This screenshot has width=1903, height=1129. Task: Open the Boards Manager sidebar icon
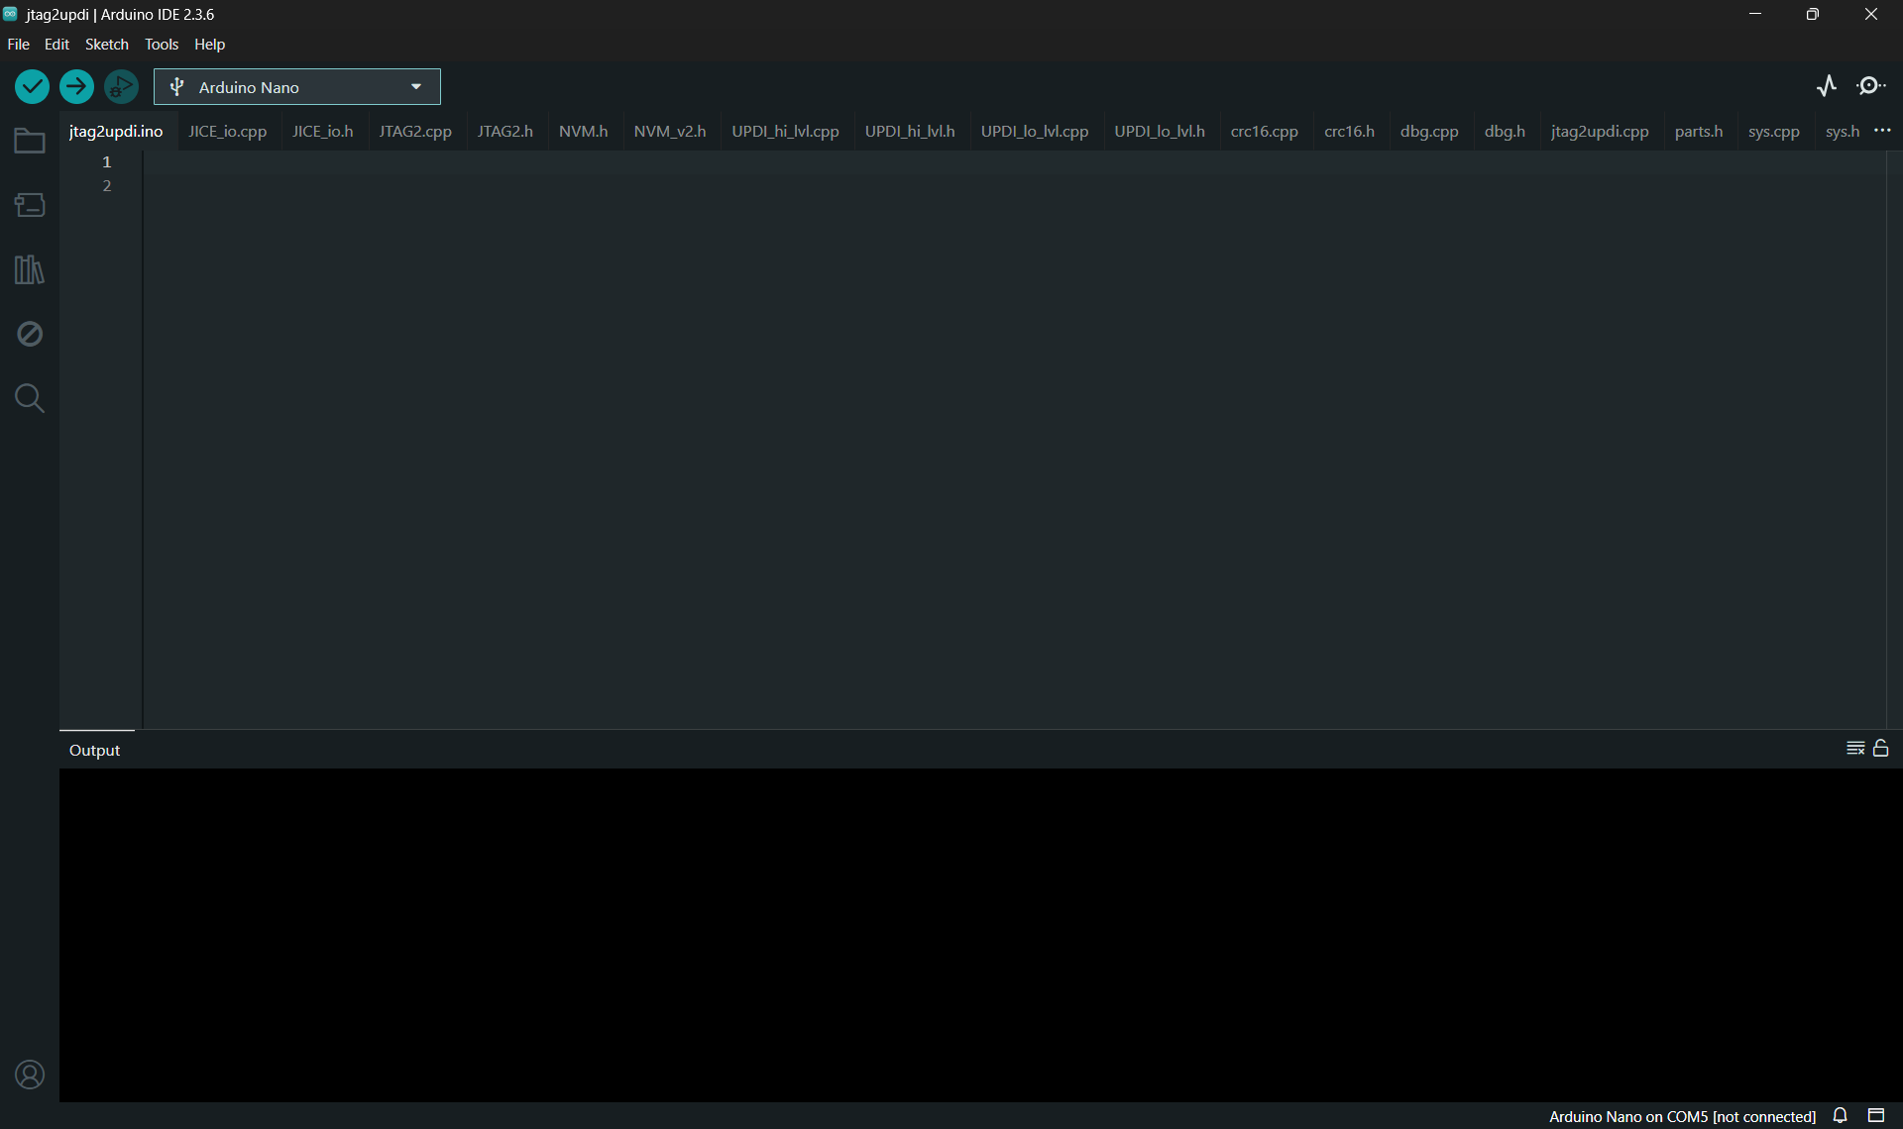[30, 205]
